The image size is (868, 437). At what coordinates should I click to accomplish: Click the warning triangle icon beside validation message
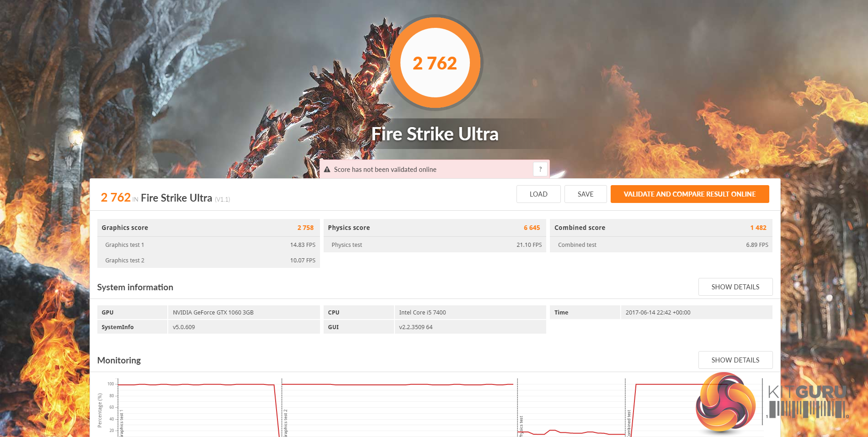327,170
